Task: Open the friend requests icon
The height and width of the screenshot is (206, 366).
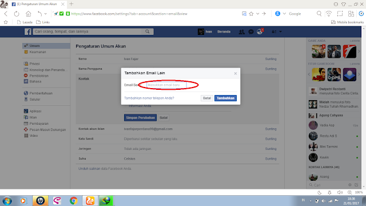Action: click(x=241, y=32)
